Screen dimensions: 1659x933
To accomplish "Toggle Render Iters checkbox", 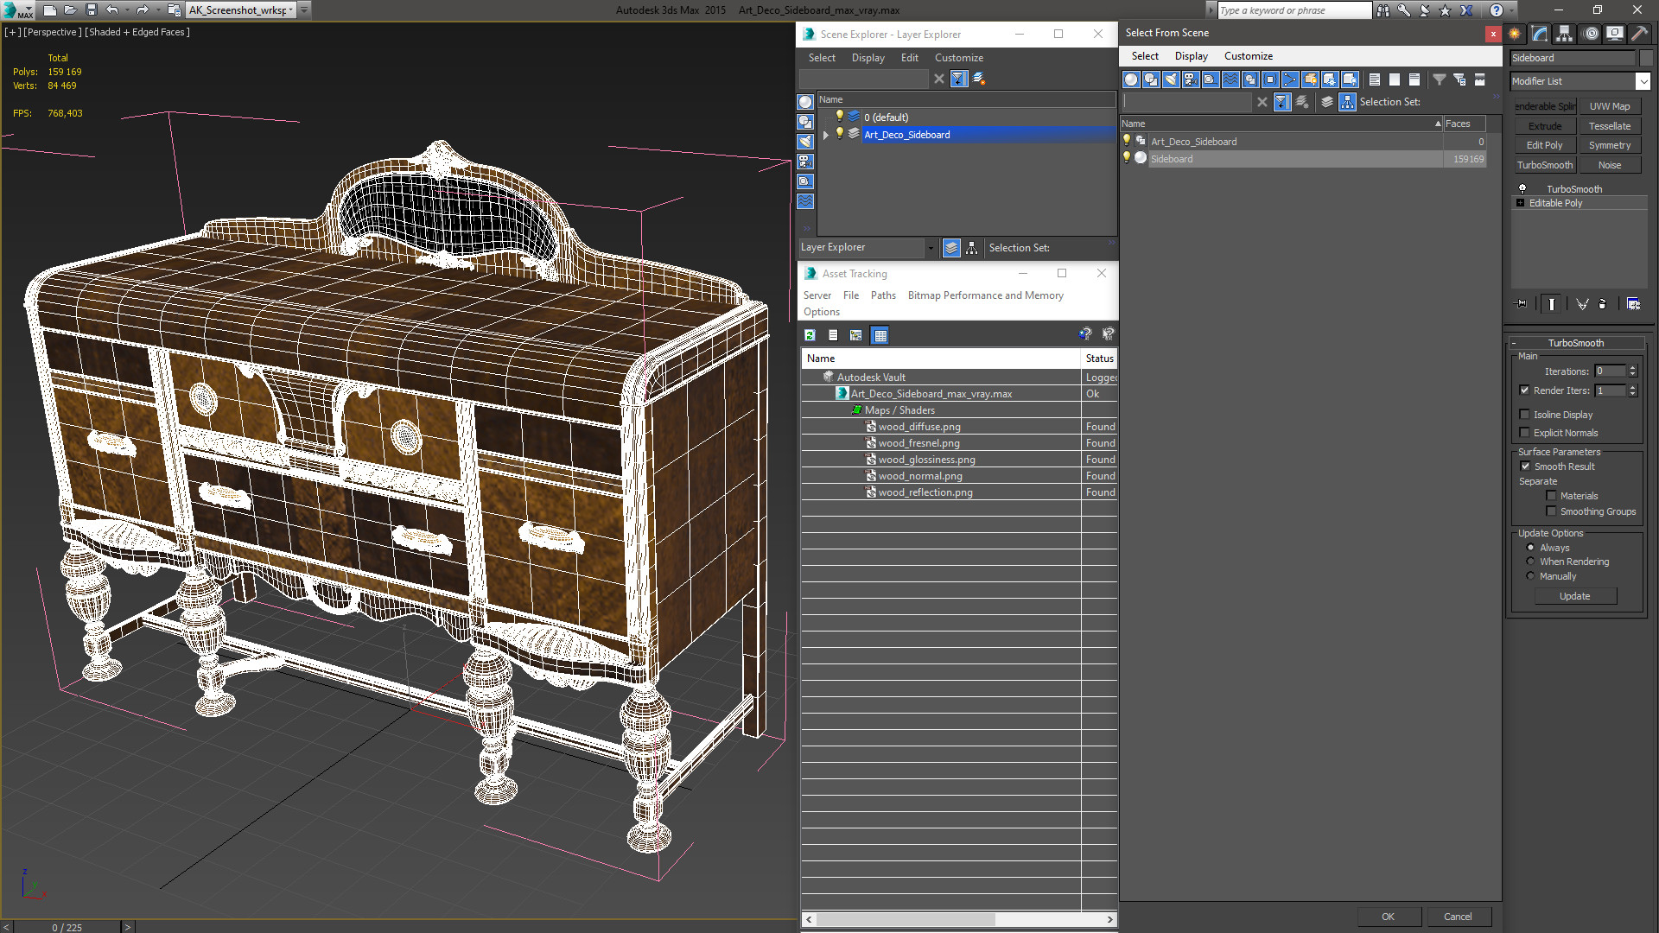I will pyautogui.click(x=1525, y=390).
